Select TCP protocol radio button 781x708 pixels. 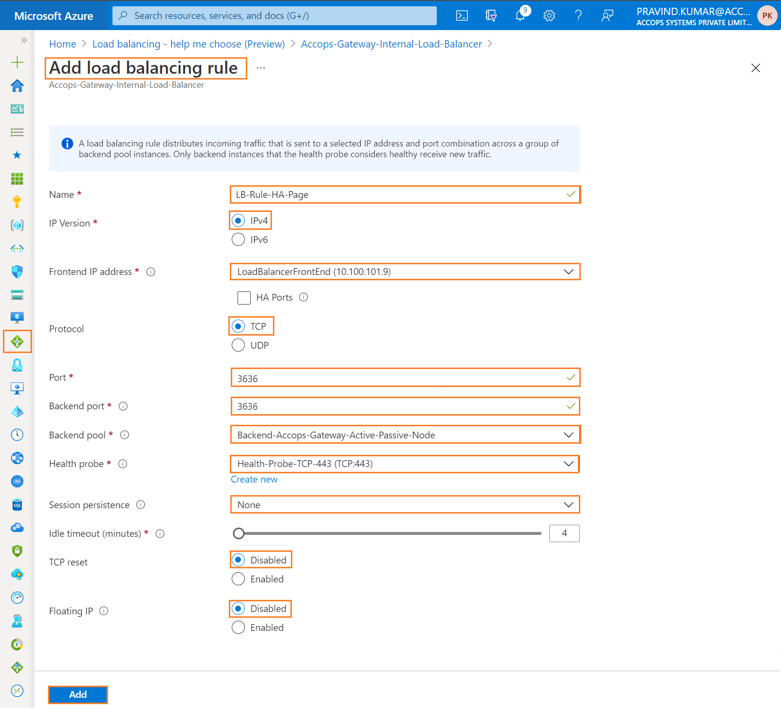pos(238,326)
